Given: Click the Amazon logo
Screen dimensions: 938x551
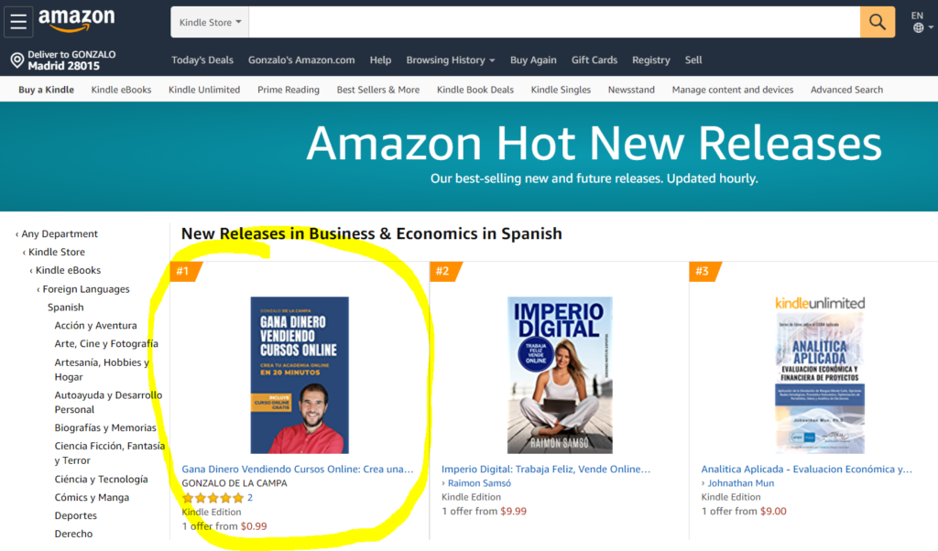Looking at the screenshot, I should 76,20.
